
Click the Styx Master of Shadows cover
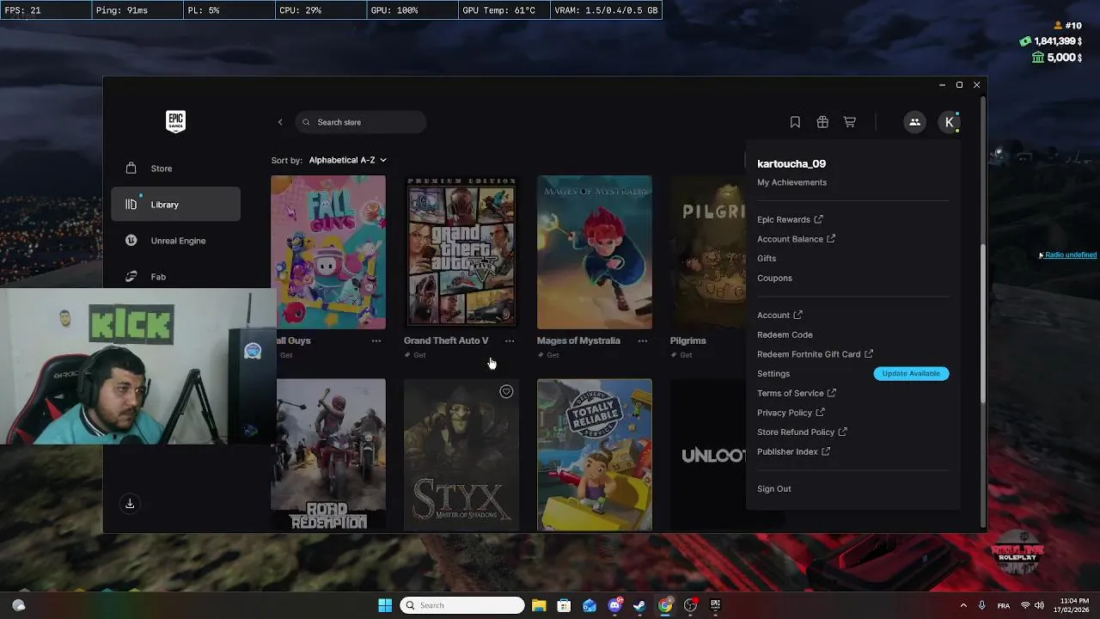click(x=461, y=455)
